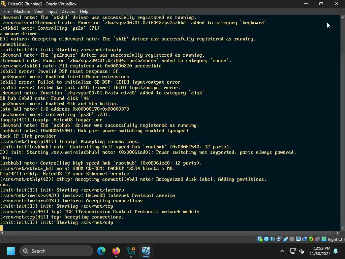Click the taskbar Search box
The image size is (345, 259).
click(x=56, y=251)
